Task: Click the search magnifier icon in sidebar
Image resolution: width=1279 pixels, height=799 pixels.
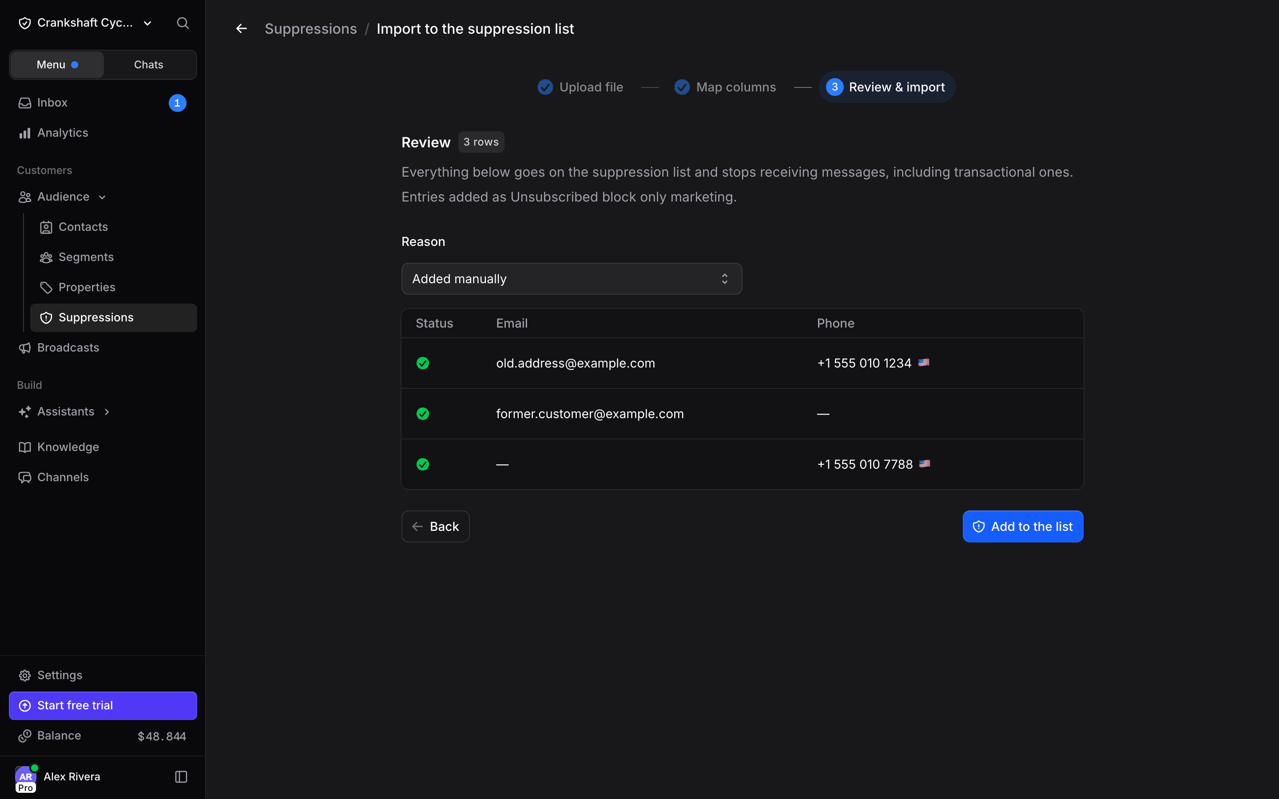Action: [183, 23]
